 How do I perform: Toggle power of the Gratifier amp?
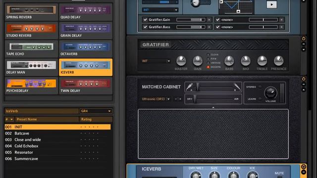[x=304, y=39]
